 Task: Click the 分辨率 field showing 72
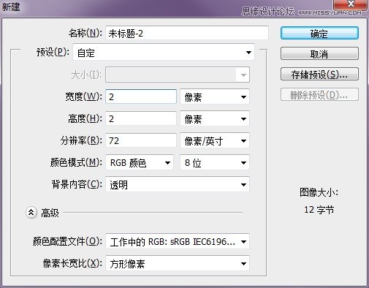(141, 140)
